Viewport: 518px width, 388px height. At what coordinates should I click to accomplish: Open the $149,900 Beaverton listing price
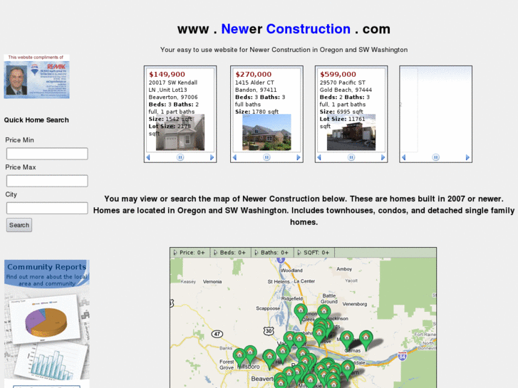pos(167,74)
